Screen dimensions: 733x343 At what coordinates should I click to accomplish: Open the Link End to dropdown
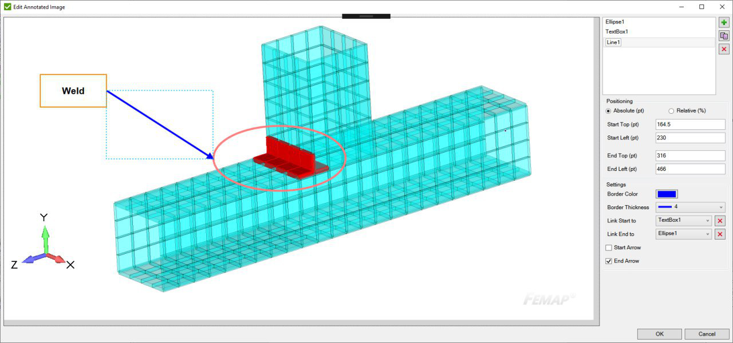684,234
